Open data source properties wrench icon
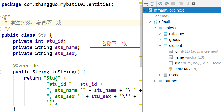Image resolution: width=221 pixels, height=112 pixels. [x=167, y=4]
